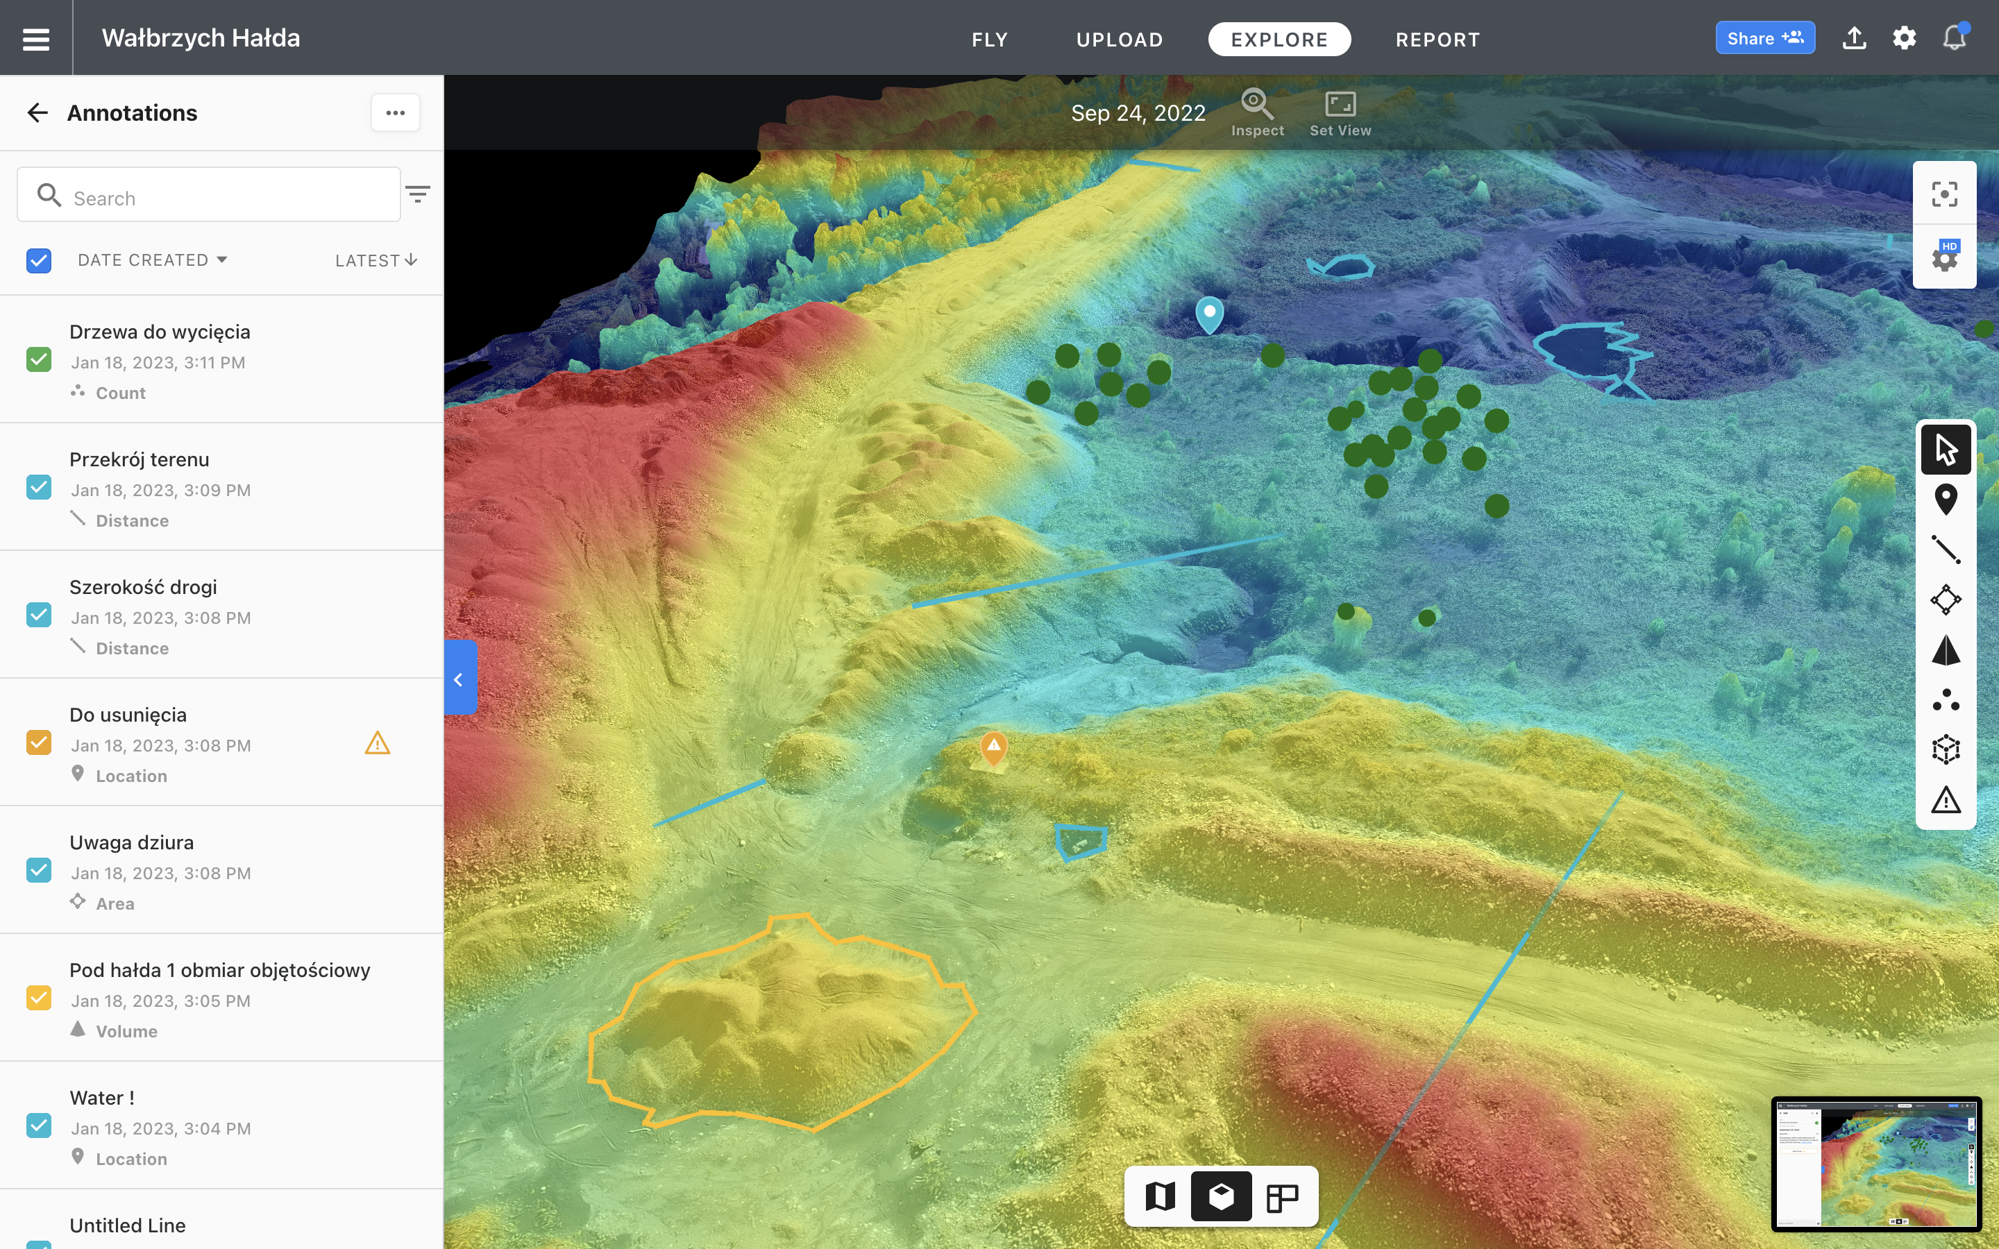Toggle Drzewa do wycięcia visibility checkbox
Image resolution: width=1999 pixels, height=1249 pixels.
click(x=39, y=360)
